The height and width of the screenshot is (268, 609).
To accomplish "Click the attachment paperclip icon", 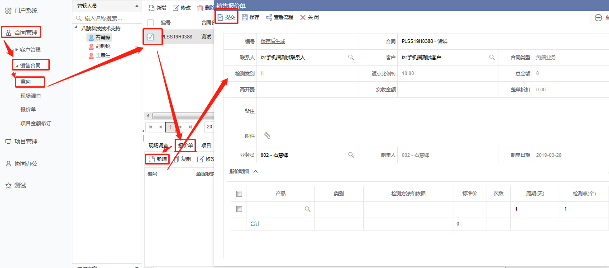I will click(267, 136).
